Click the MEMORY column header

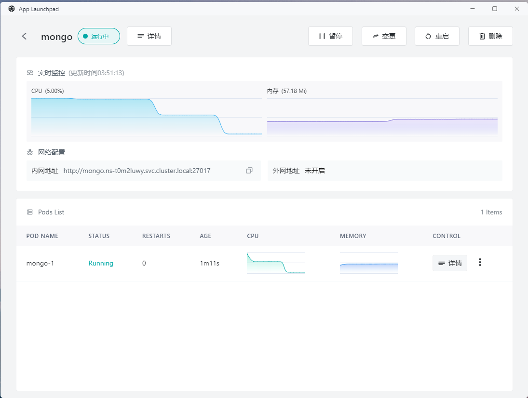(x=353, y=236)
